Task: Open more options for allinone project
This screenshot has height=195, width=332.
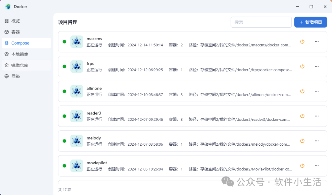Action: click(317, 91)
